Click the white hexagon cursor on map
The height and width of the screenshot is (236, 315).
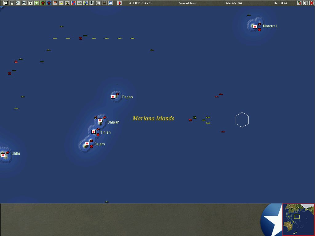coord(242,120)
